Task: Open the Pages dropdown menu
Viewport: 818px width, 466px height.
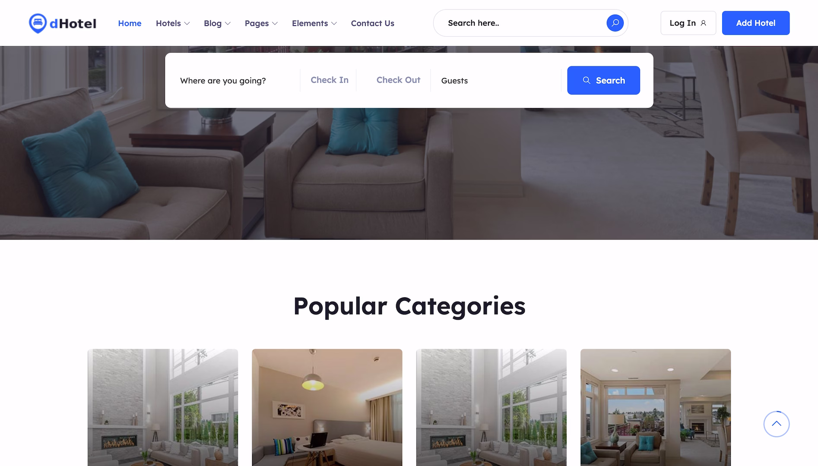Action: (261, 23)
